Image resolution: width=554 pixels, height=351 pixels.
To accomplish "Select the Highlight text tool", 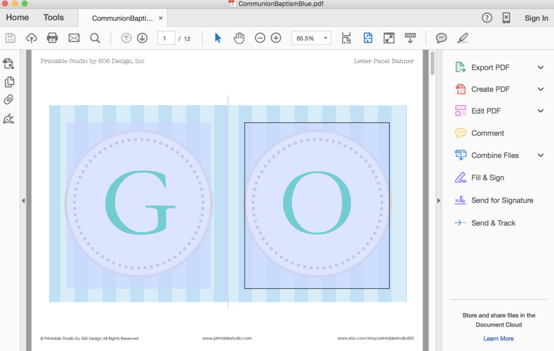I will coord(463,38).
